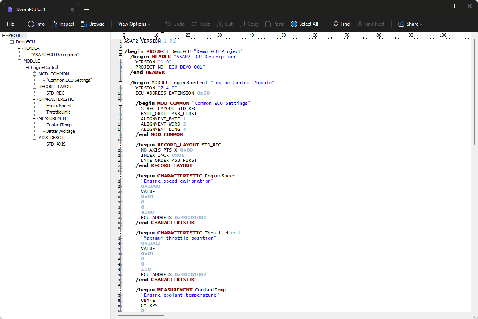
Task: Collapse the HEADER tree expander
Action: tap(19, 48)
